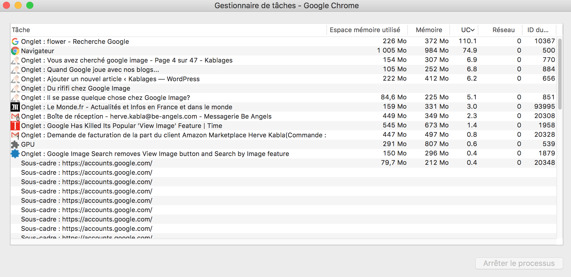Sort by the Mémoire column header
The width and height of the screenshot is (571, 277).
point(429,30)
